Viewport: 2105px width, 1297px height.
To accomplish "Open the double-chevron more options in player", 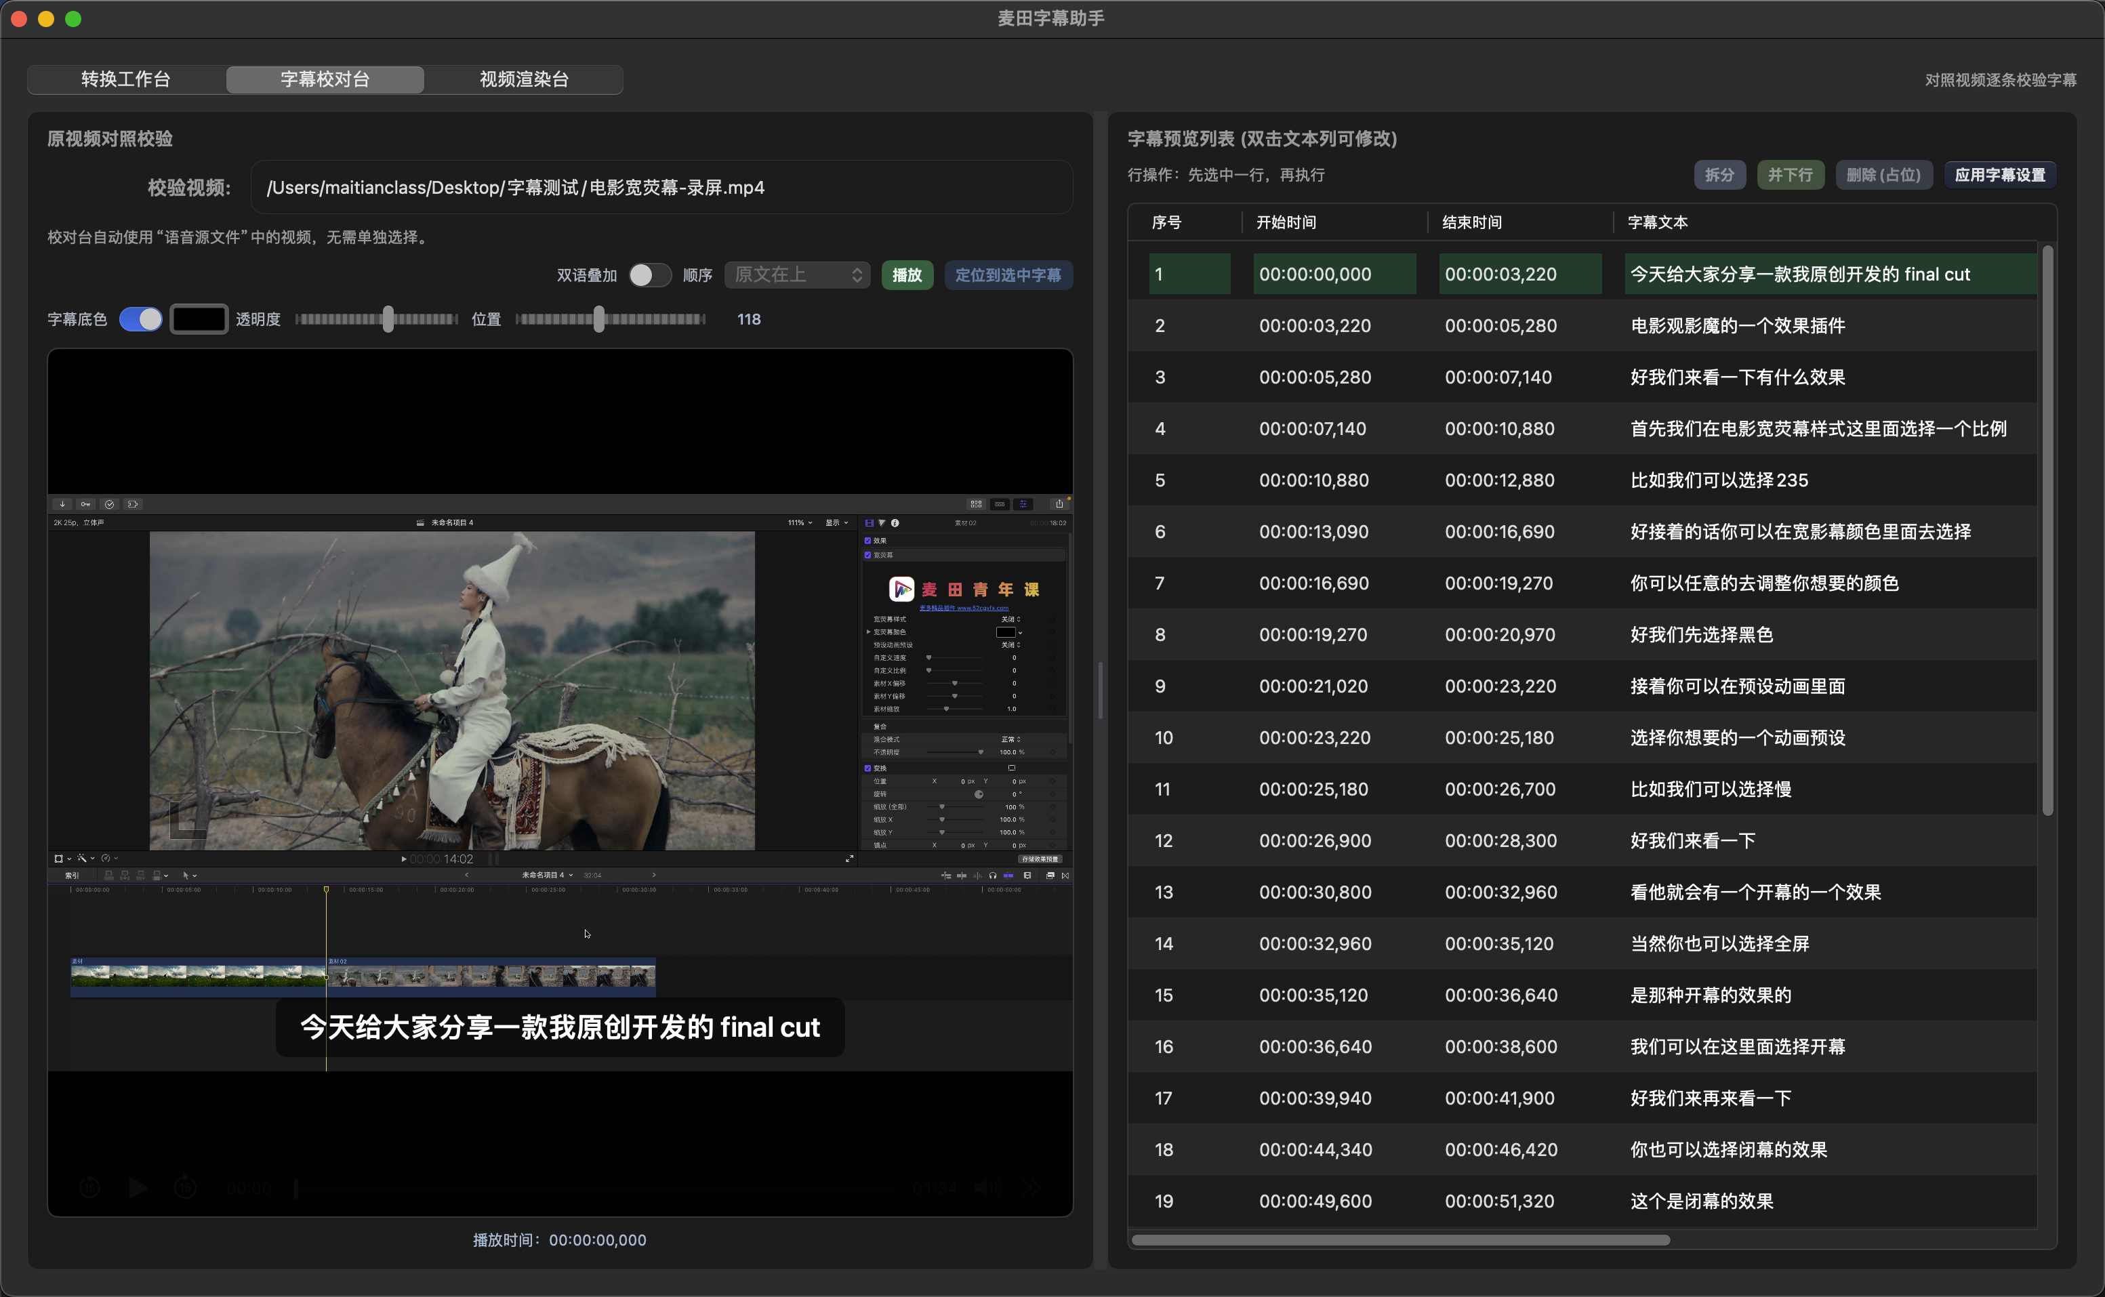I will pyautogui.click(x=1032, y=1188).
